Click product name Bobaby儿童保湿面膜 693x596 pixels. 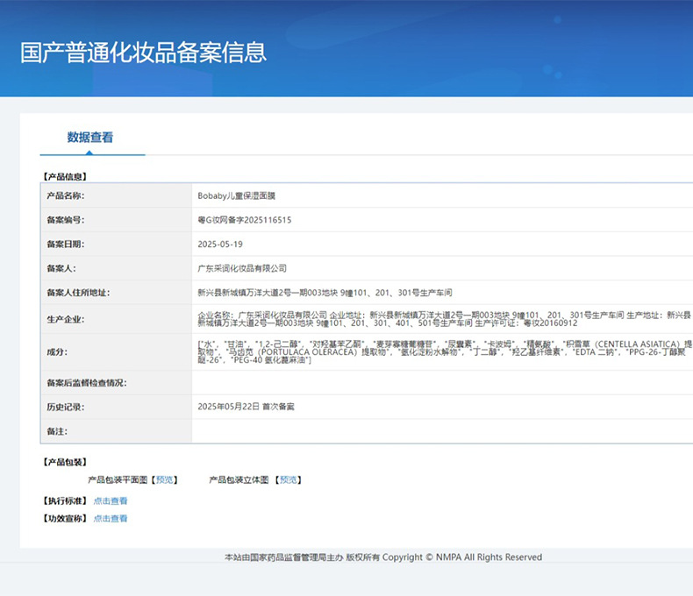[237, 196]
